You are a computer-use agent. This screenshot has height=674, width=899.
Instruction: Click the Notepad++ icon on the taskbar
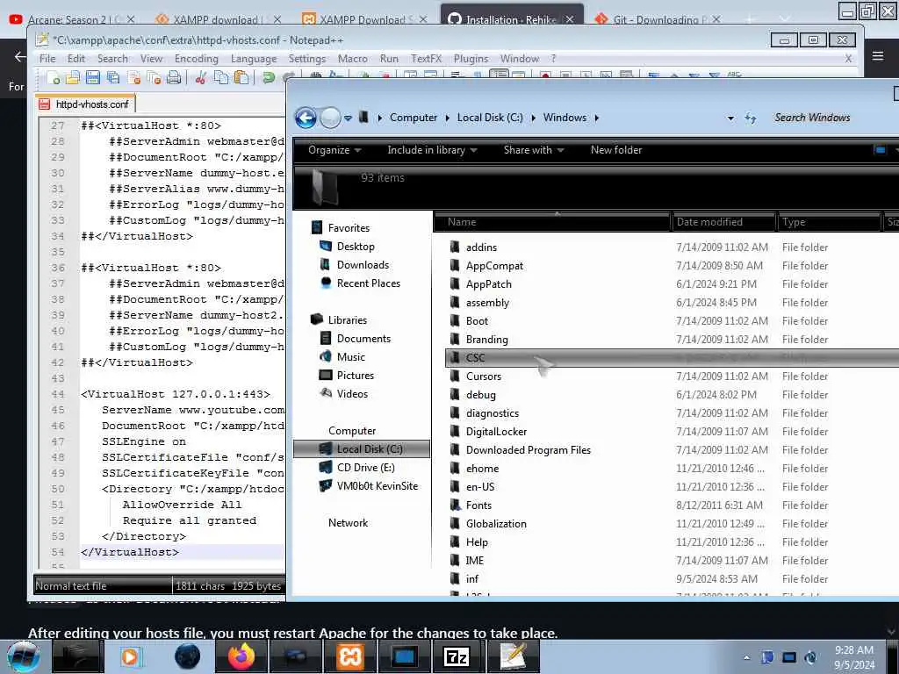tap(513, 656)
